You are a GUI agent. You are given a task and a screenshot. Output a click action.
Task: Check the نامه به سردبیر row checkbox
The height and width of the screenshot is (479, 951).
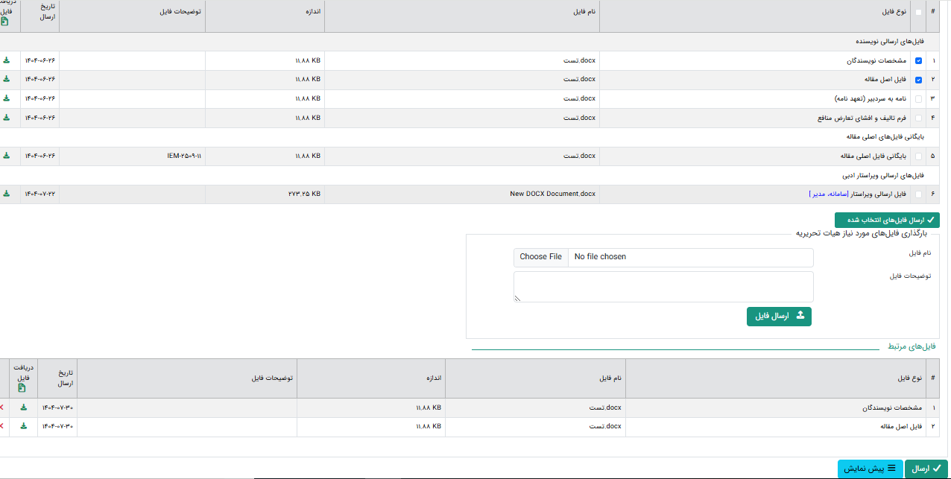pyautogui.click(x=917, y=99)
